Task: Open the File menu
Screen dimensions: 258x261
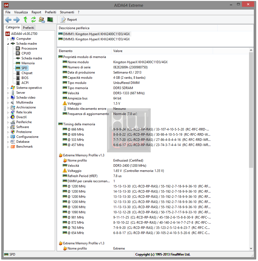Action: click(x=8, y=12)
